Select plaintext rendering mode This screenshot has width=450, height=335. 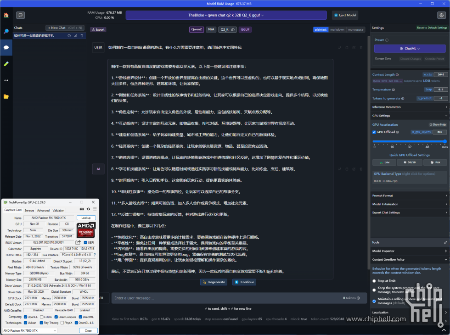tap(321, 29)
